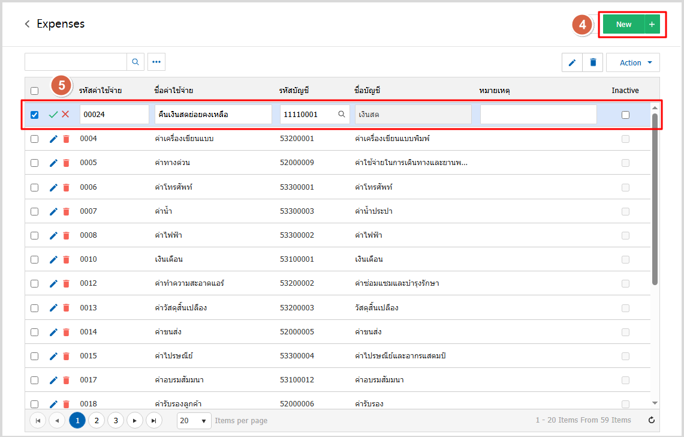Select the checkbox for row 0005
The width and height of the screenshot is (684, 437).
(x=34, y=163)
